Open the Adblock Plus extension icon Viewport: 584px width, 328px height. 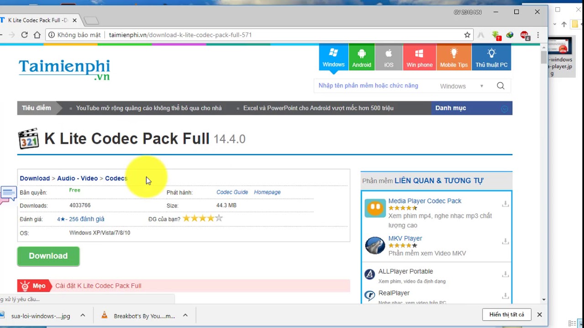coord(525,36)
